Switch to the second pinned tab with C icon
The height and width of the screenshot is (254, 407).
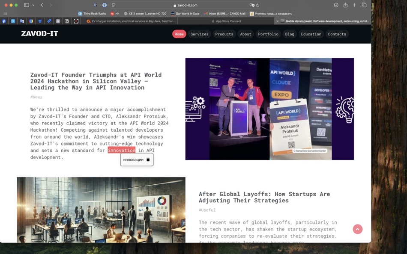[13, 21]
